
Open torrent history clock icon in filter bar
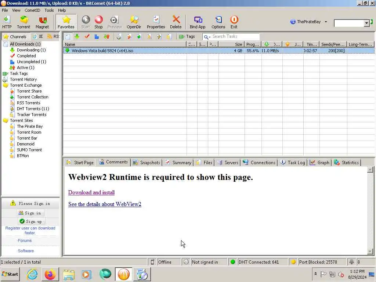(119, 36)
